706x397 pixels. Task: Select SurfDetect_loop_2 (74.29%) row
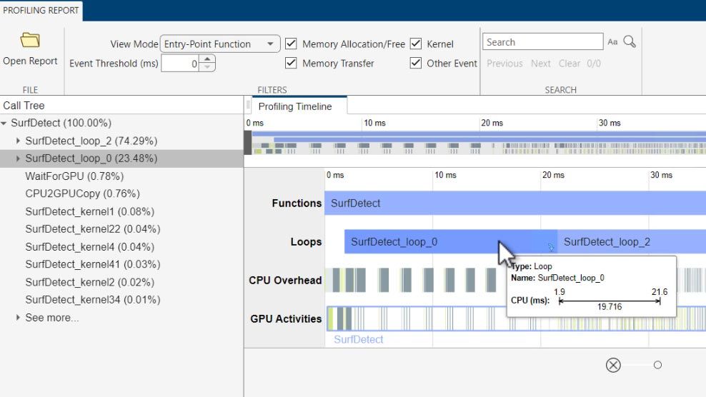(121, 141)
